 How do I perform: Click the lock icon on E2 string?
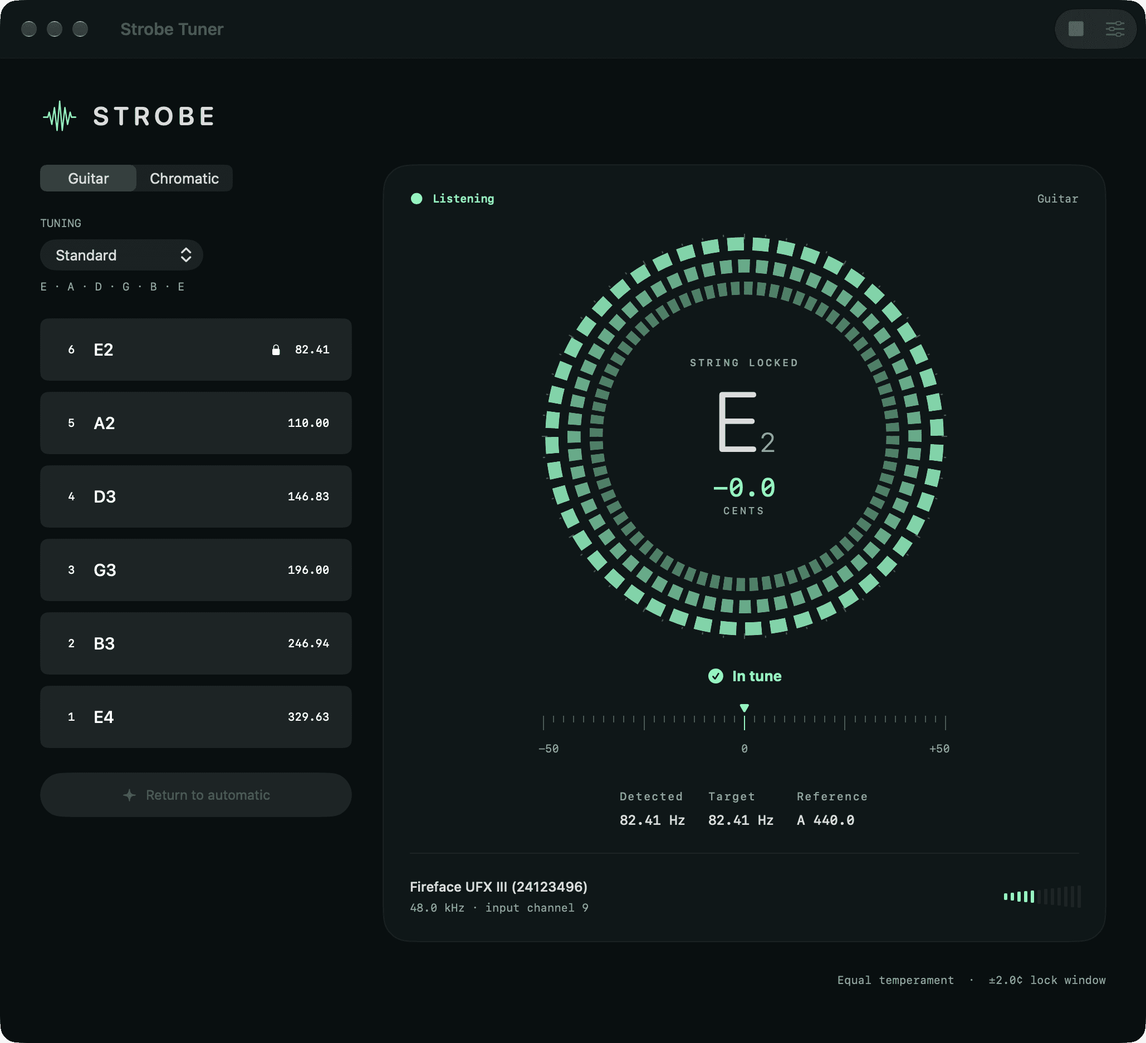[276, 350]
